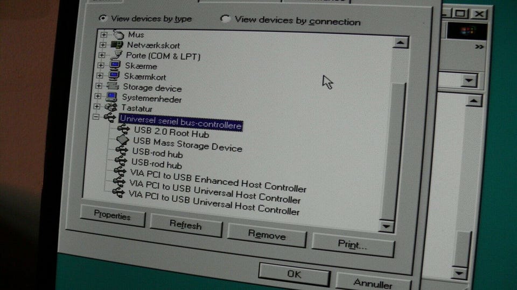517x290 pixels.
Task: Select the Netværkskort entry text
Action: click(x=153, y=45)
